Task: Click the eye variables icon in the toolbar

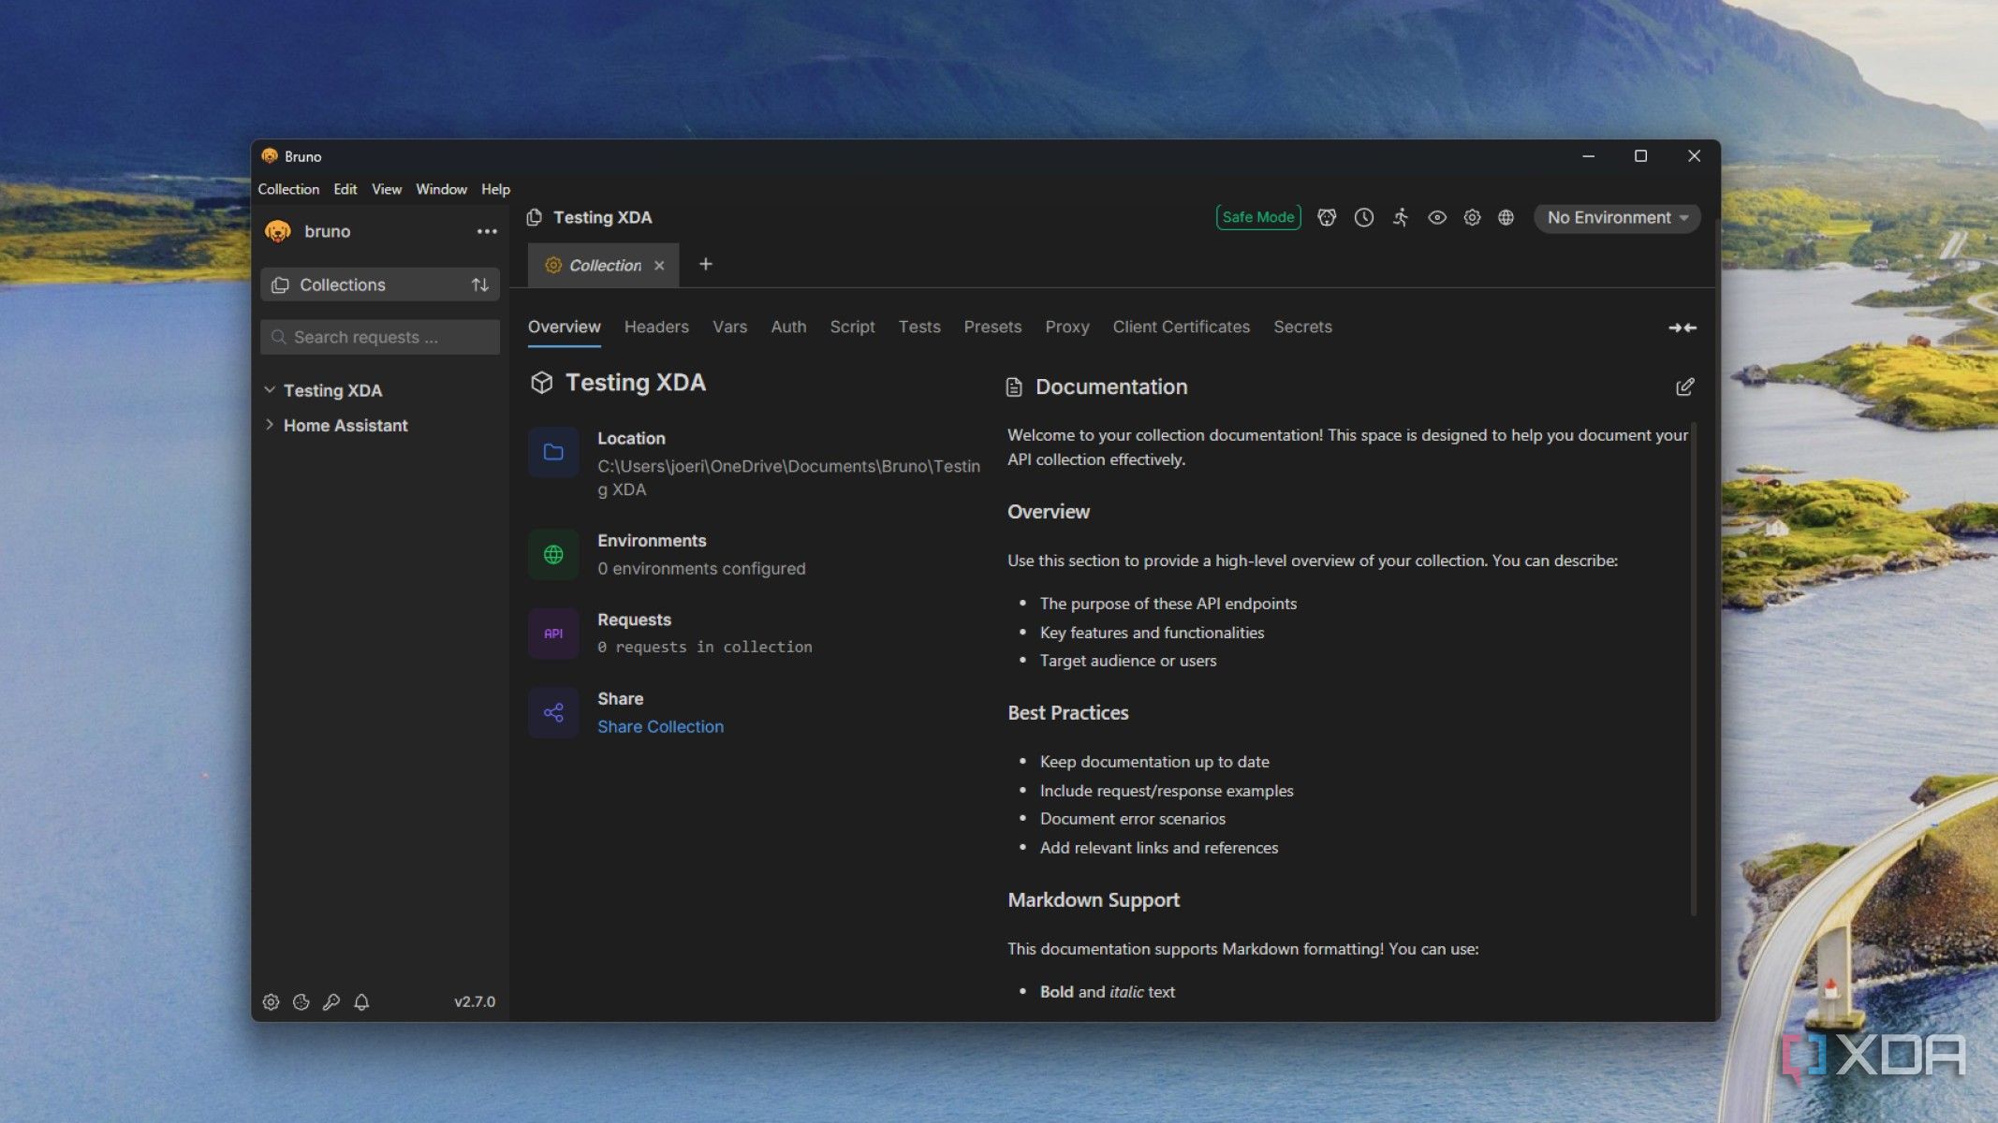Action: click(1437, 217)
